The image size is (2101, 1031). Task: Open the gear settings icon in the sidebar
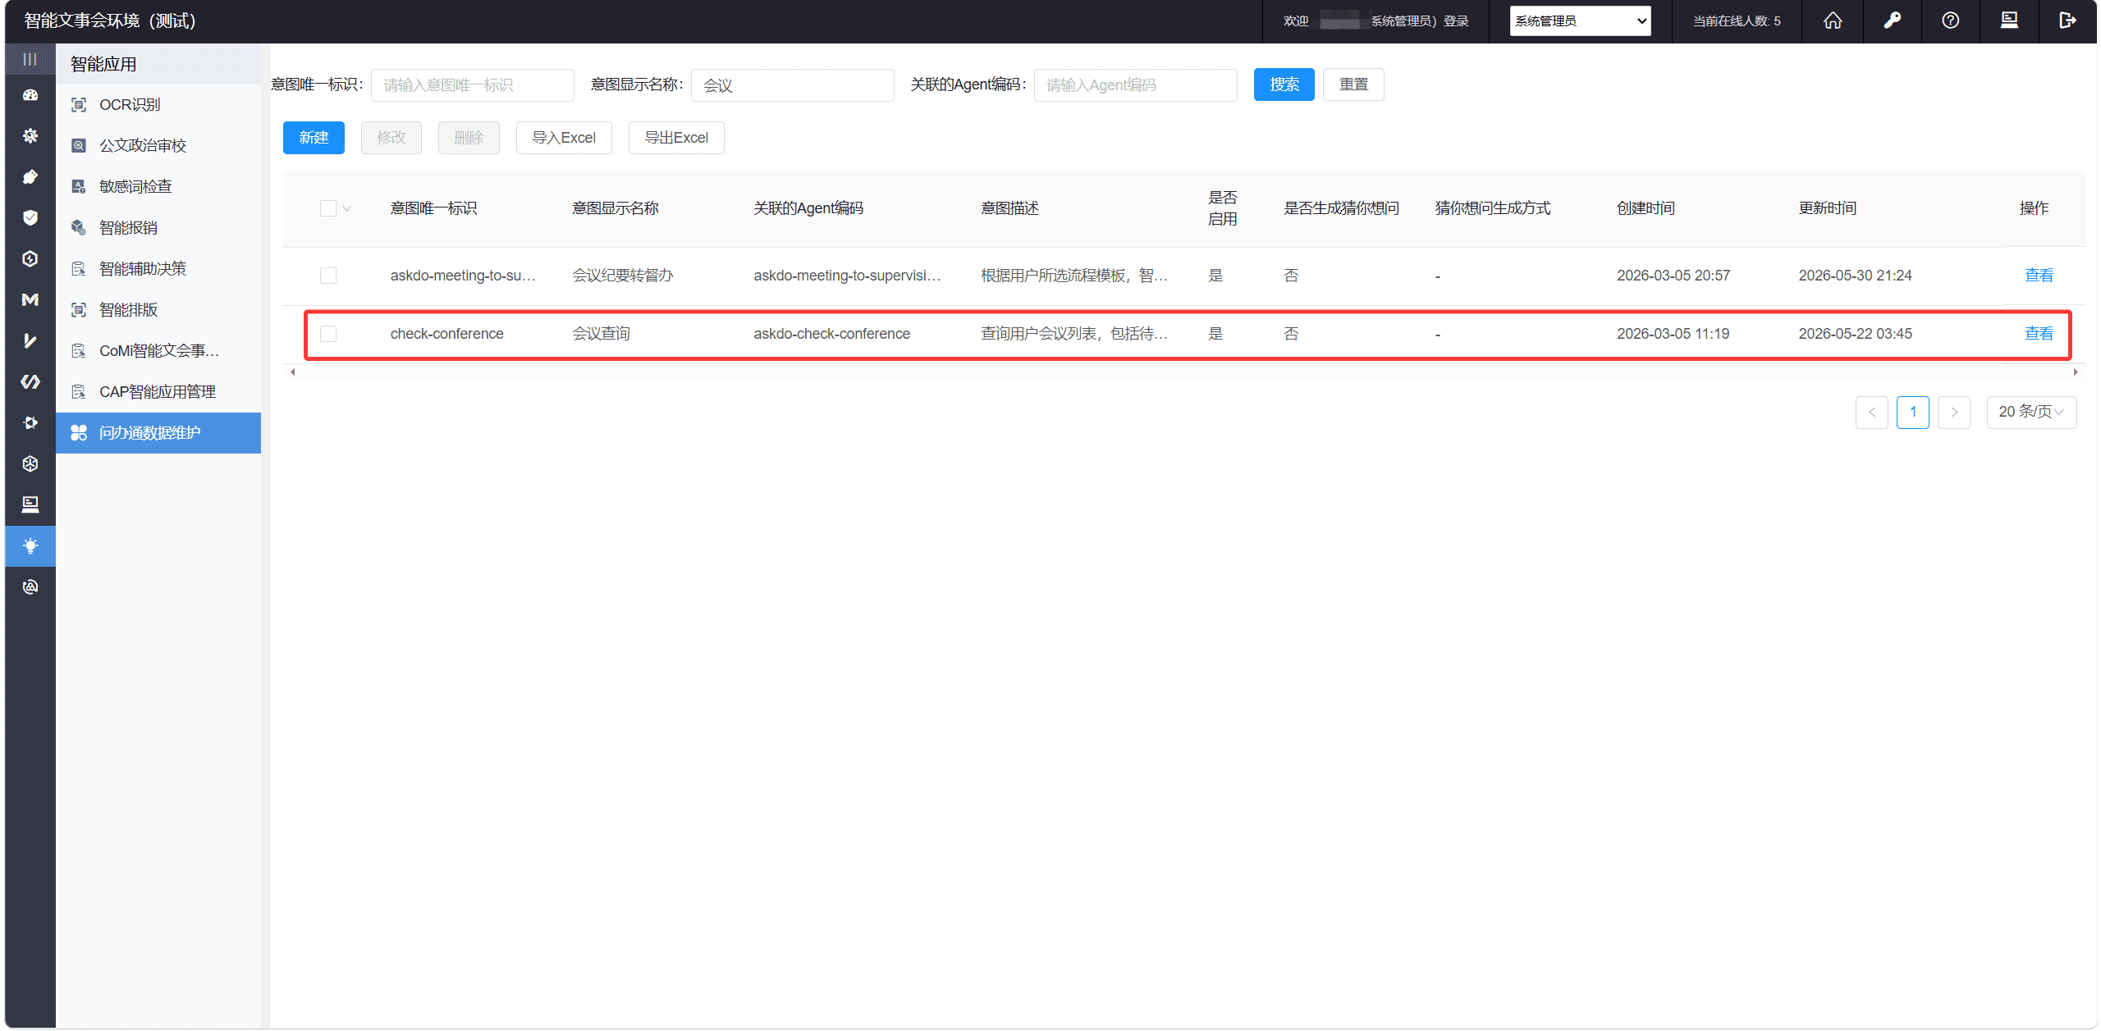click(x=30, y=136)
